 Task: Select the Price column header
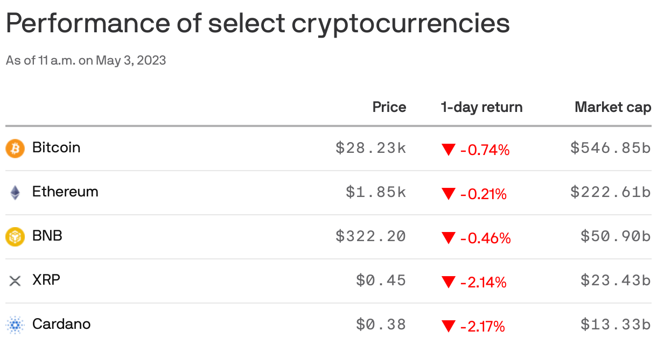click(x=389, y=107)
